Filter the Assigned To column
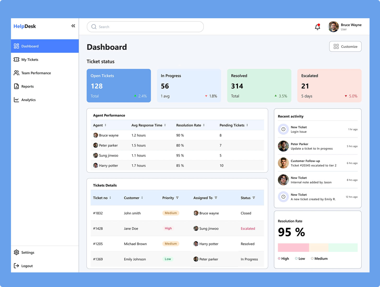Viewport: 380px width, 287px height. [x=216, y=198]
